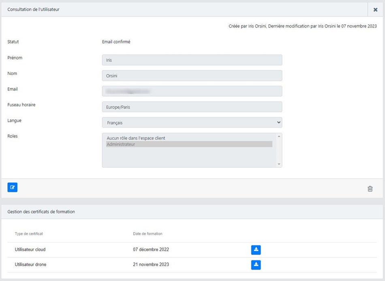Download the Utilisateur cloud certificate

(256, 250)
